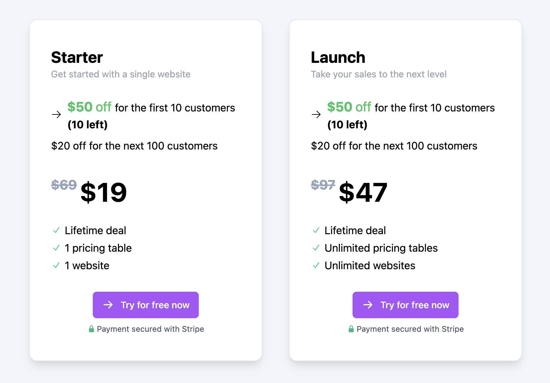Screen dimensions: 550x383
Task: Click the arrow icon beside Launch discount
Action: click(x=316, y=114)
